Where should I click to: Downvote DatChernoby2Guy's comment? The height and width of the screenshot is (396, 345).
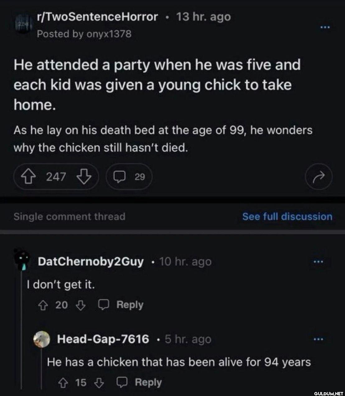[81, 305]
